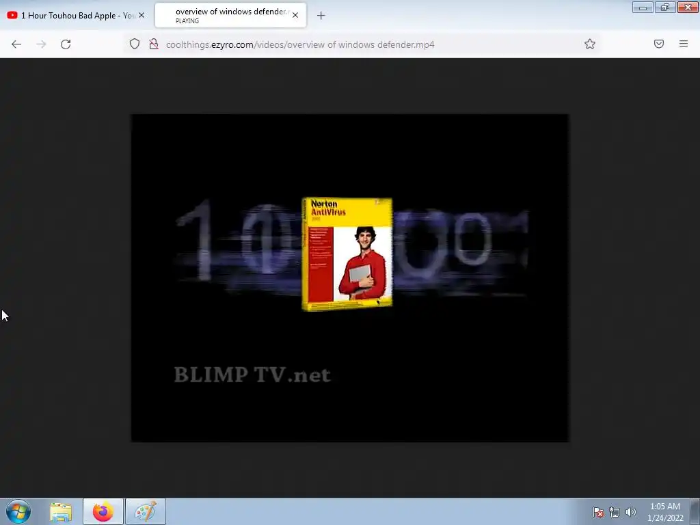
Task: Open the tracking protection shield icon
Action: pyautogui.click(x=135, y=44)
